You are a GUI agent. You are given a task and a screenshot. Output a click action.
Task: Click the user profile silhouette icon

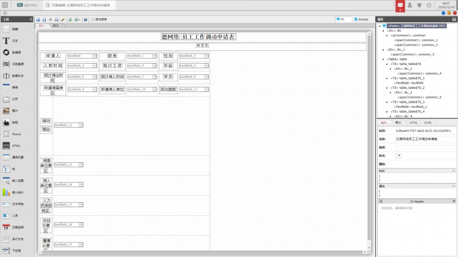410,5
